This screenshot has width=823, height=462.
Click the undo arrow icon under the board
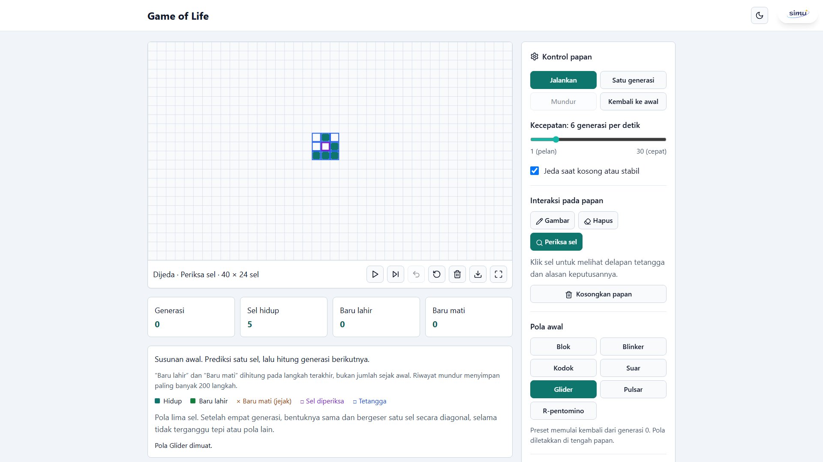coord(416,274)
